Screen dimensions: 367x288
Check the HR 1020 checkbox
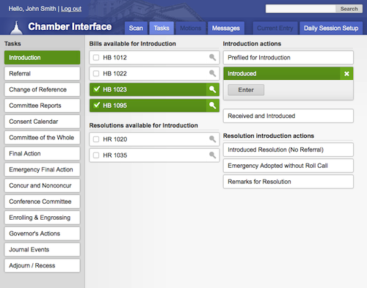point(96,139)
